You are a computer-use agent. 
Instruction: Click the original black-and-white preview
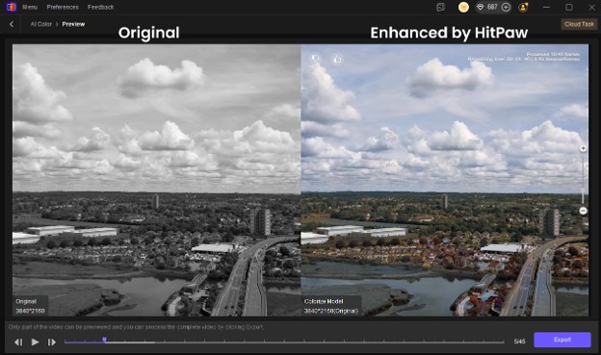coord(156,180)
